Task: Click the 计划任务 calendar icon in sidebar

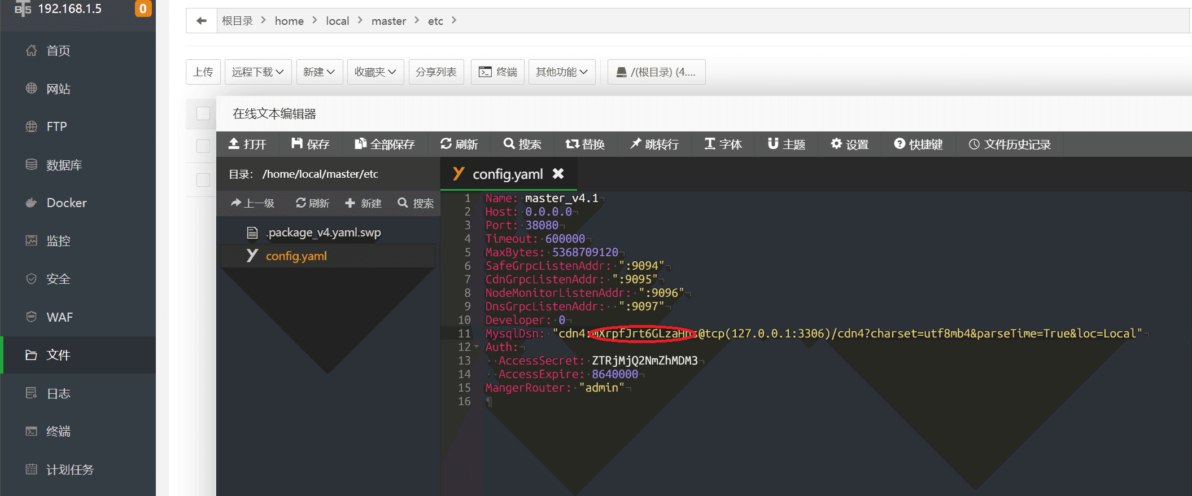Action: [x=32, y=469]
